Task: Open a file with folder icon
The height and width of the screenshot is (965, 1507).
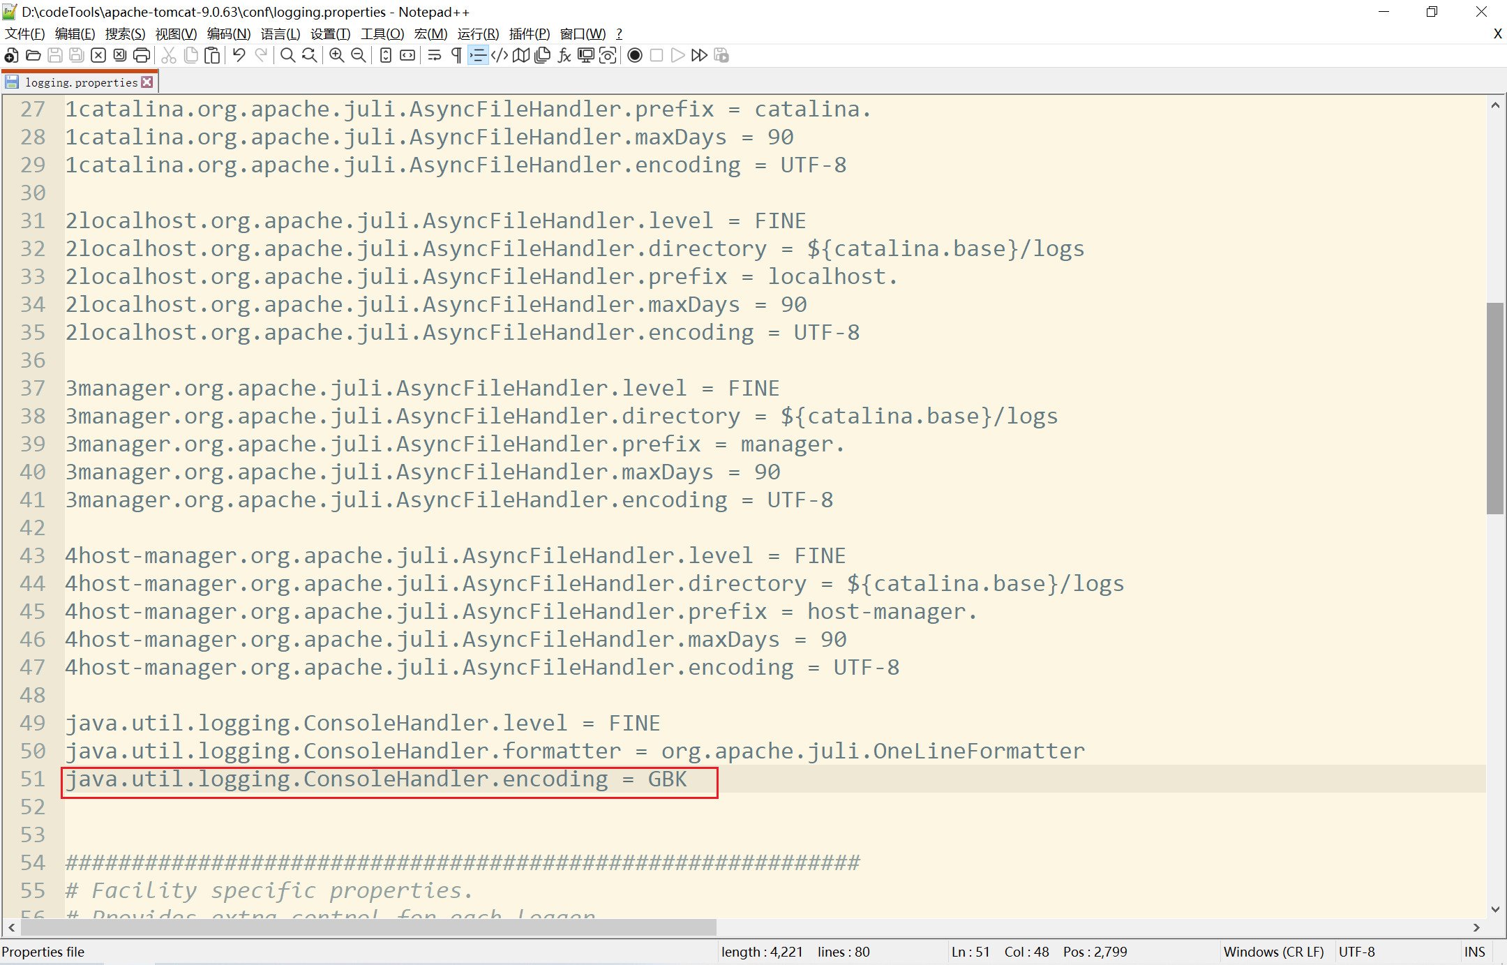Action: click(x=33, y=56)
